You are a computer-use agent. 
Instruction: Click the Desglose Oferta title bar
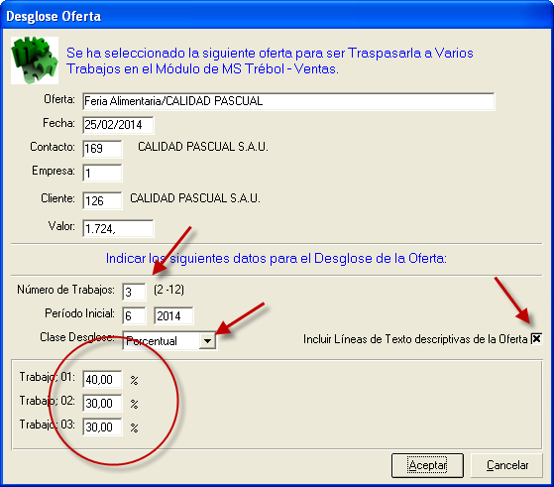tap(277, 16)
